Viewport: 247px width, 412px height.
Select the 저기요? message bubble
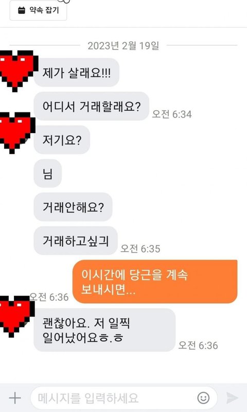click(62, 140)
